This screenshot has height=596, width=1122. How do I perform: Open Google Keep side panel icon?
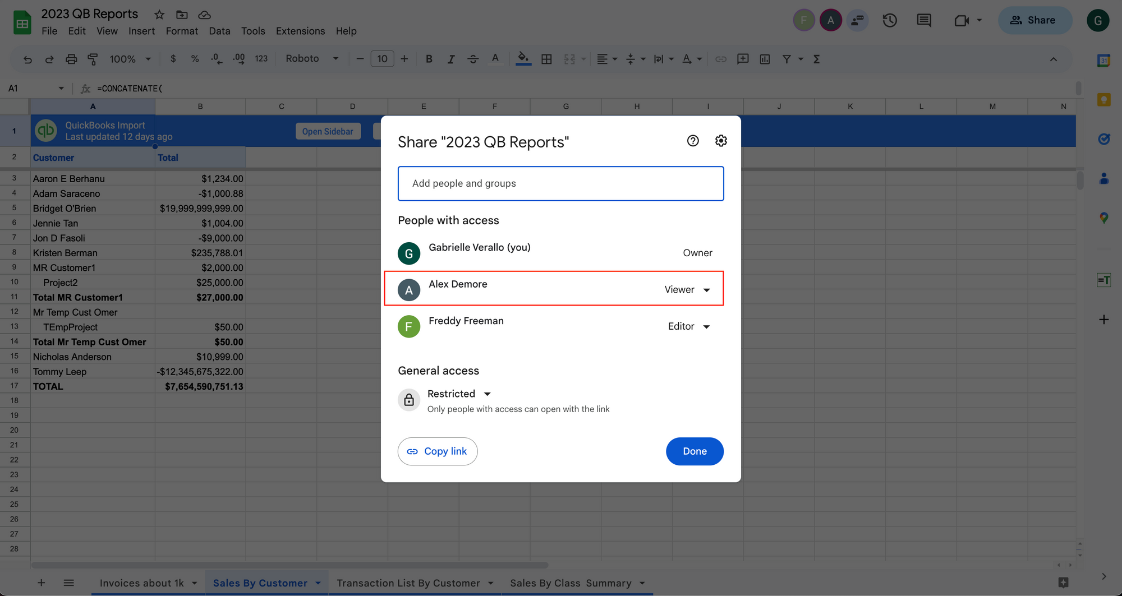pos(1103,100)
